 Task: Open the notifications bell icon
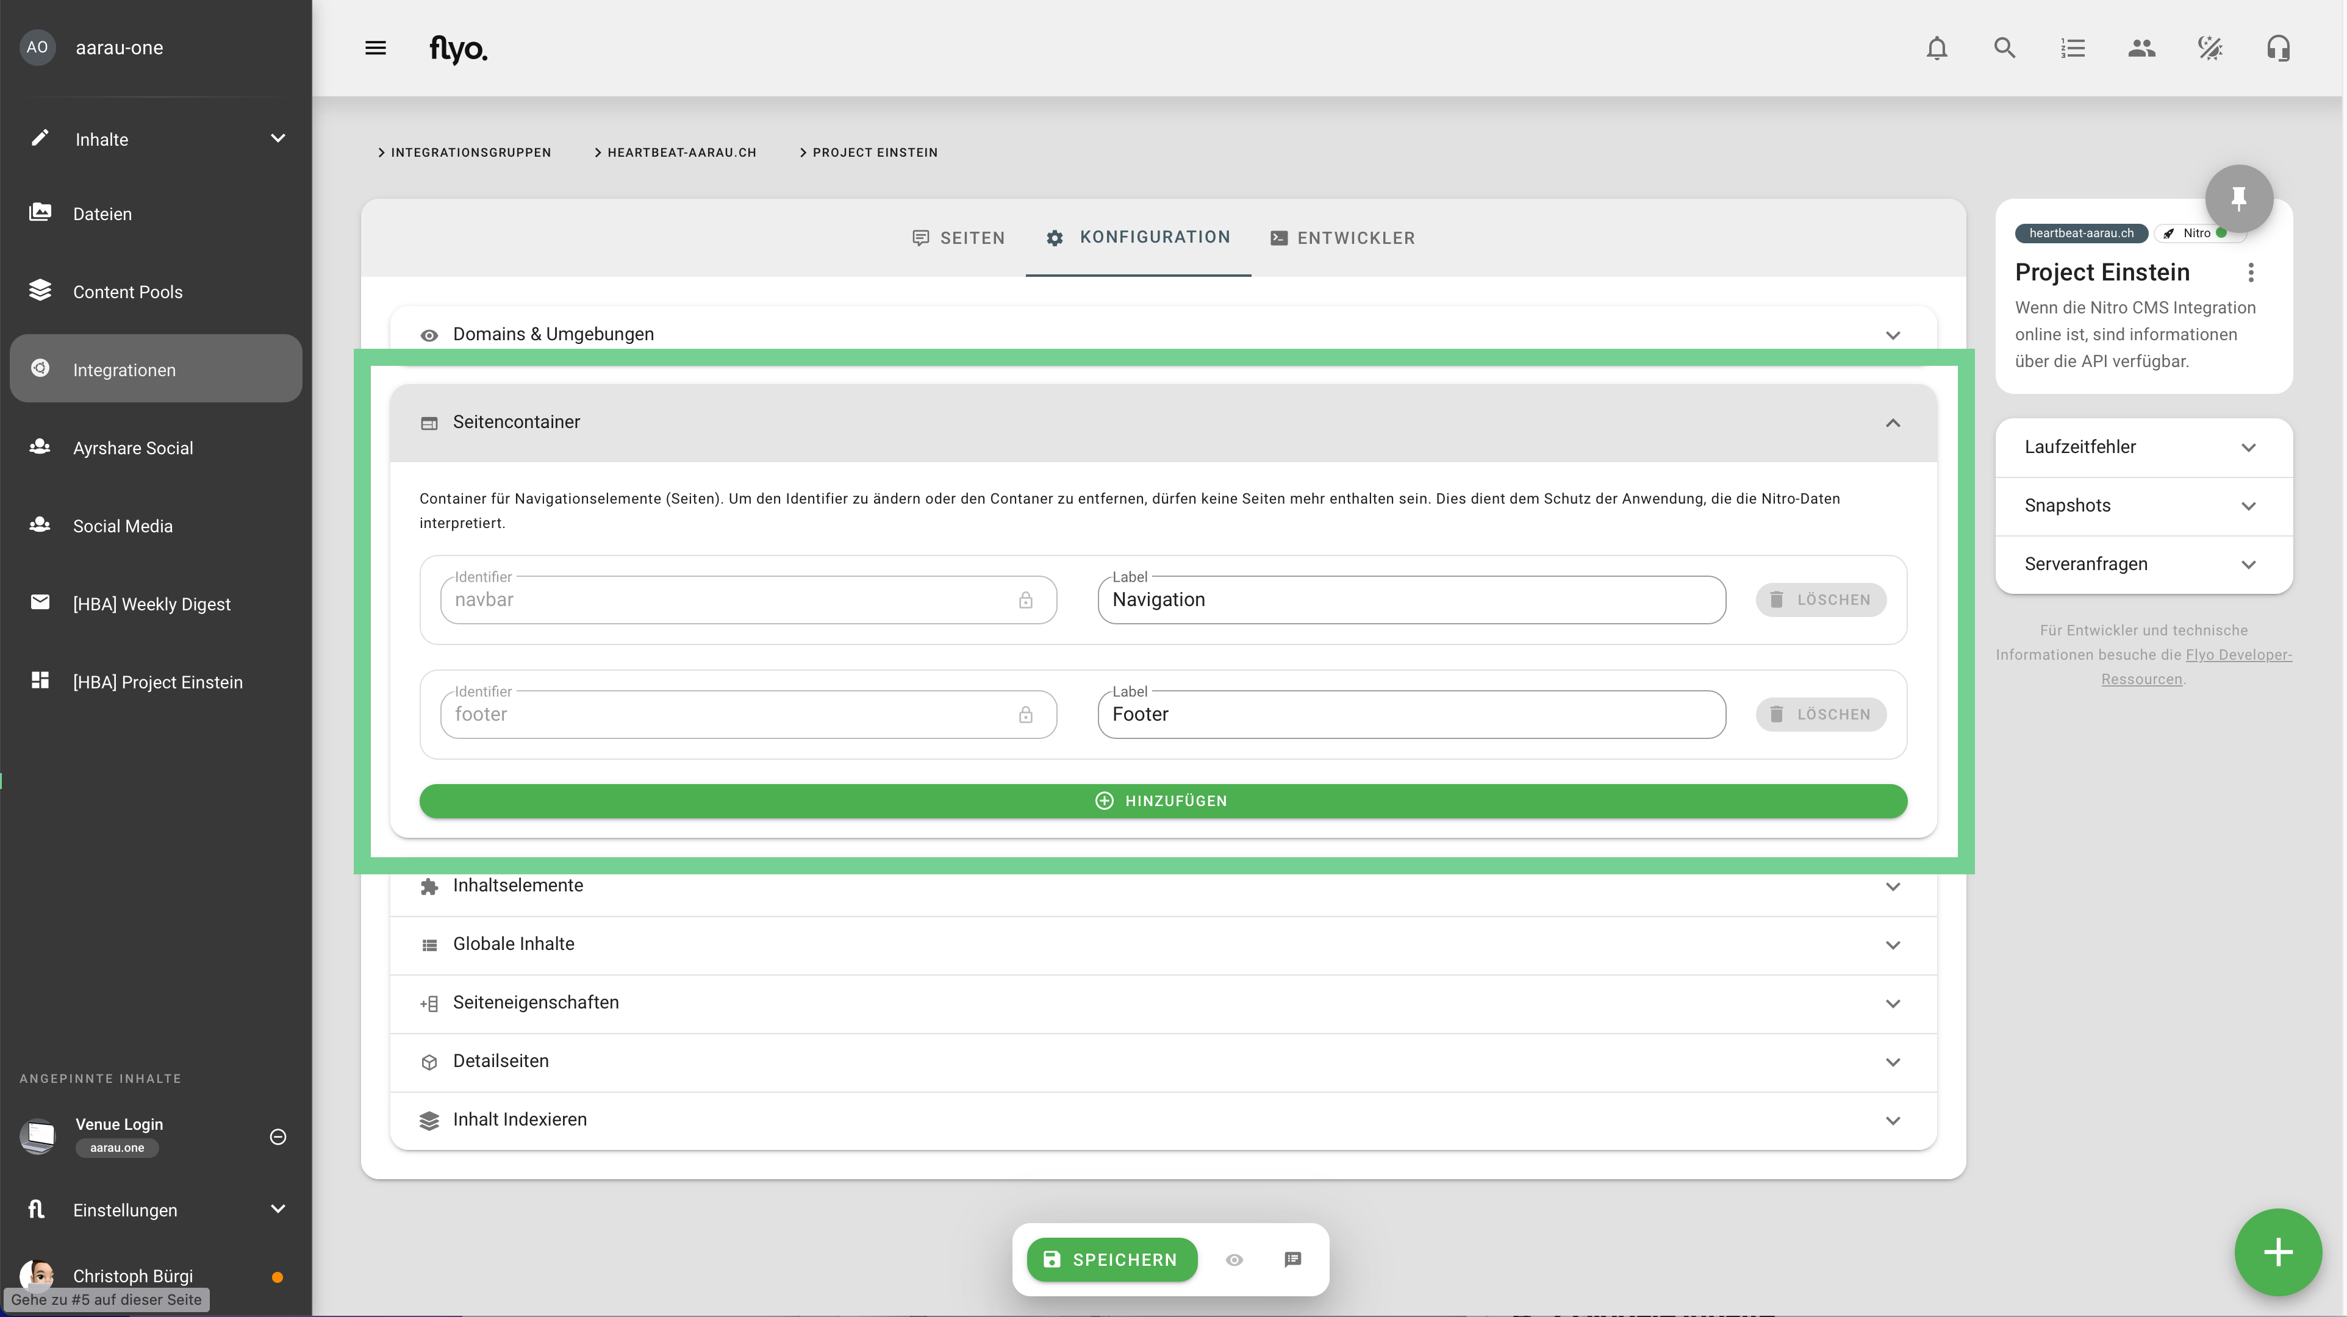pos(1936,48)
